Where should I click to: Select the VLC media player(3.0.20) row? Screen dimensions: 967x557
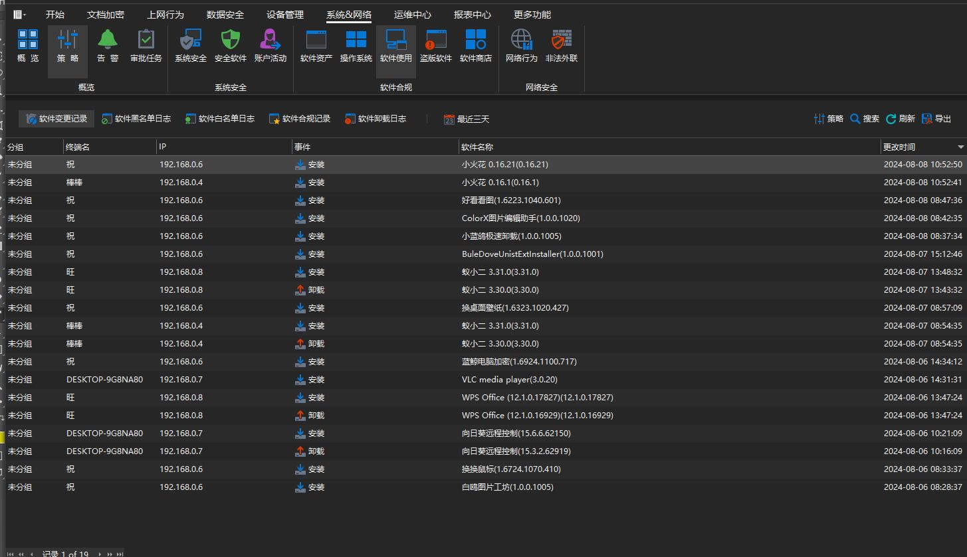tap(486, 380)
